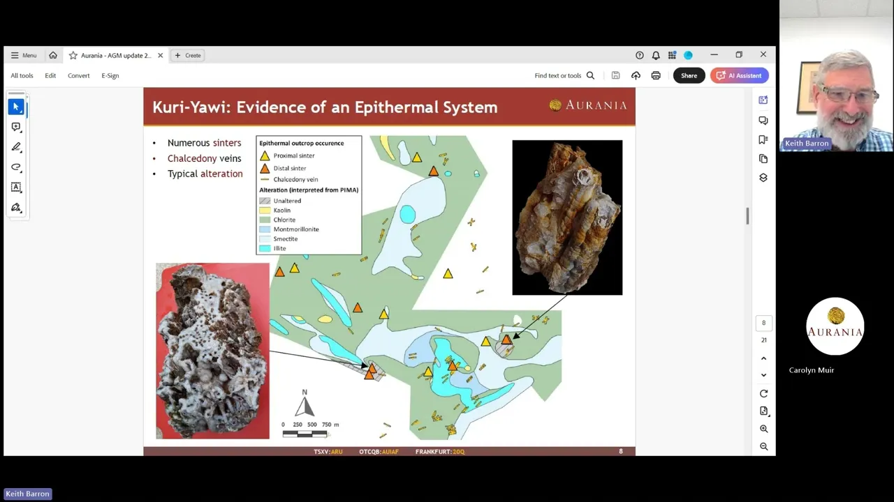Click the Find text or tools search field
This screenshot has width=894, height=502.
coord(564,75)
